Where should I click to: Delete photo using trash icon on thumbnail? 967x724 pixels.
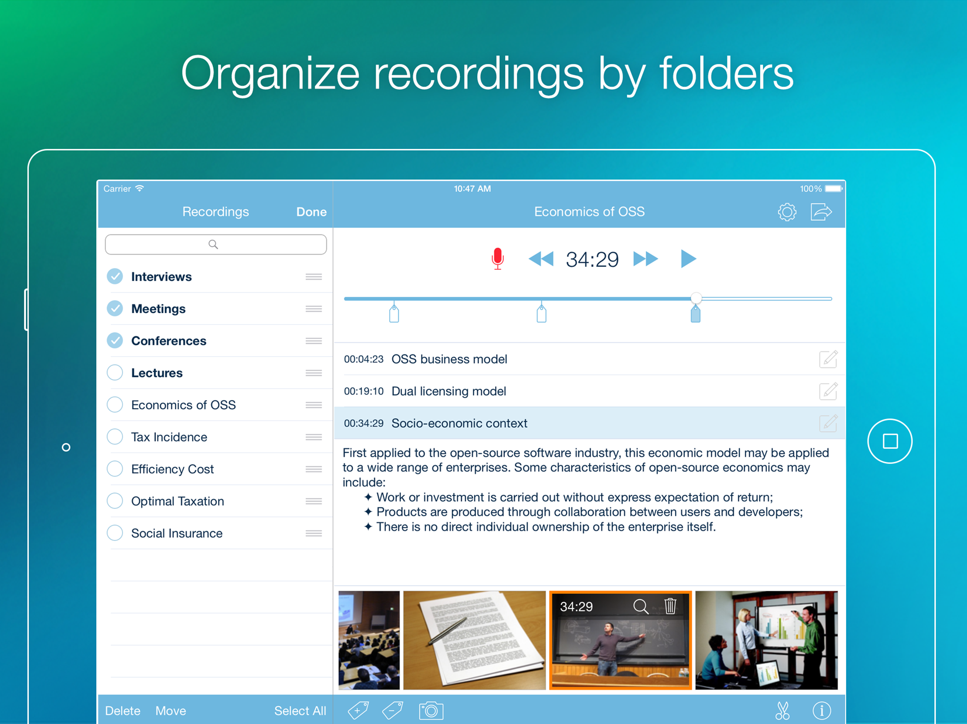(670, 606)
